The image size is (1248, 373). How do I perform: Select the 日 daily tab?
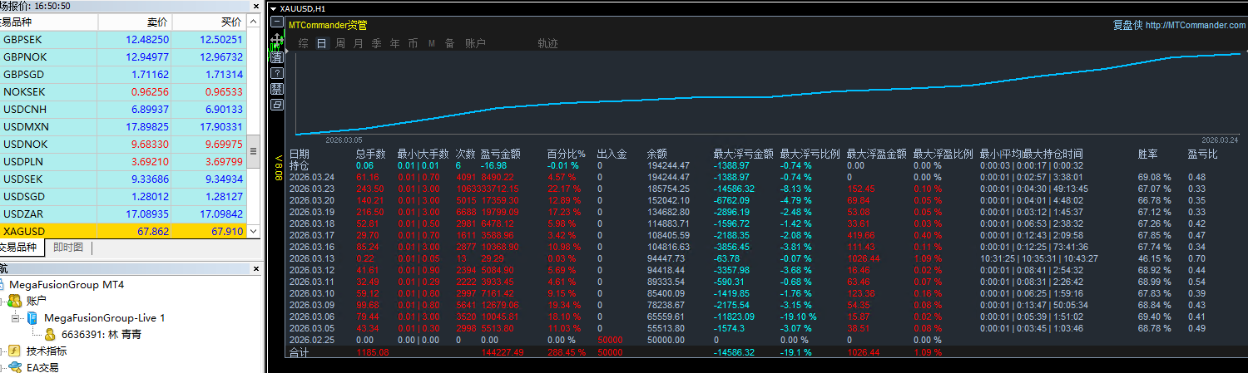tap(321, 43)
